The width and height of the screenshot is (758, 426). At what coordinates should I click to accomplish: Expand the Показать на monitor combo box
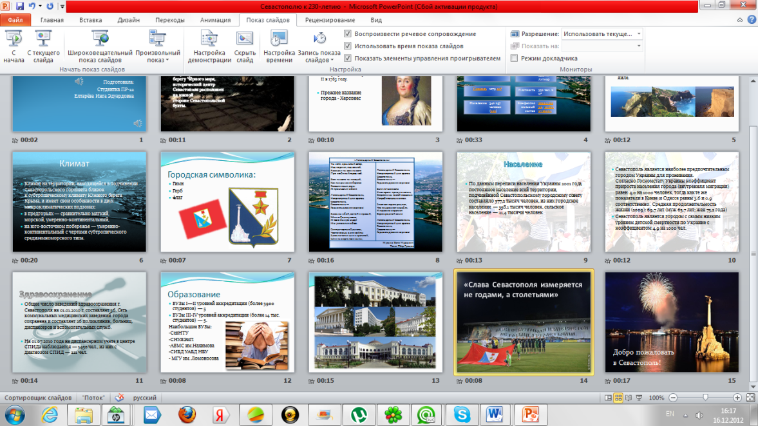click(x=639, y=46)
